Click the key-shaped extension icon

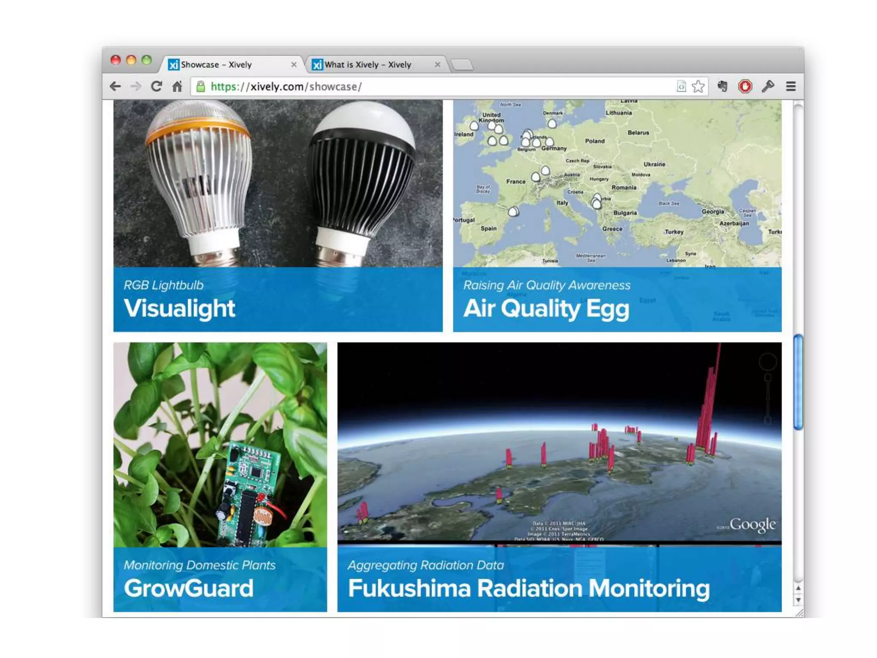pyautogui.click(x=768, y=87)
